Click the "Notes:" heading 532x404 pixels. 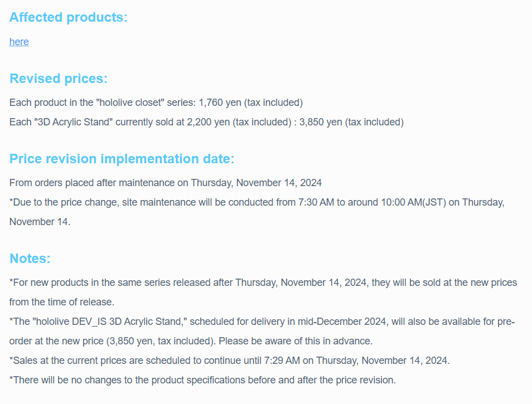(x=30, y=258)
